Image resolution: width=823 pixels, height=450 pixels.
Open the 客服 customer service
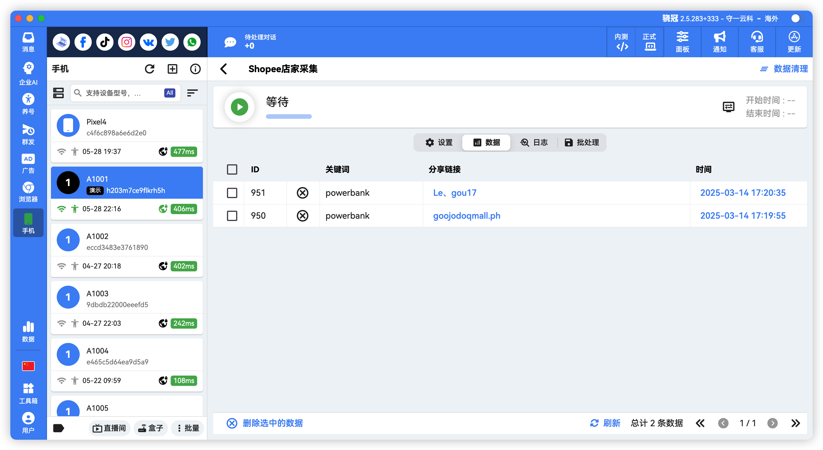point(757,42)
